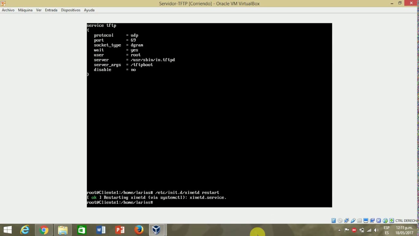Open the Entrada menu
This screenshot has width=419, height=236.
click(x=51, y=10)
